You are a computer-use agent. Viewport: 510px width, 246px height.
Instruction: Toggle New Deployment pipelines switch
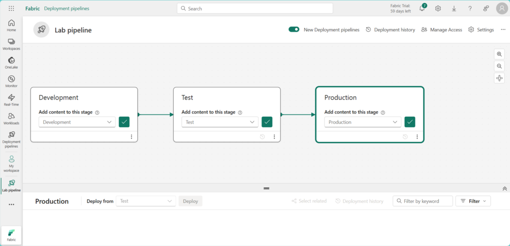tap(294, 30)
